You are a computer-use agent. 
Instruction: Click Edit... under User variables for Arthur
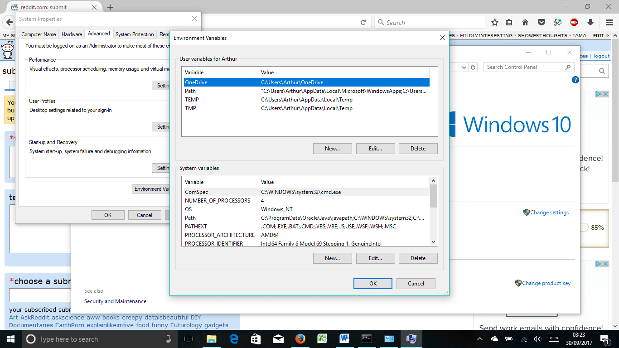tap(375, 149)
